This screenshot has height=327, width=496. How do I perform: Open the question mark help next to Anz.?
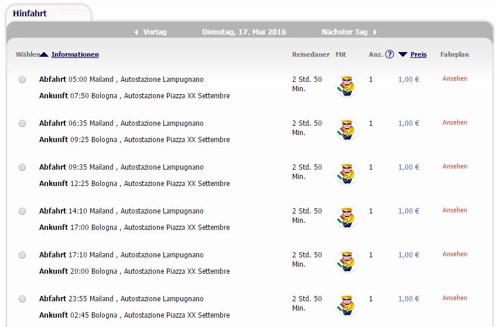pos(389,54)
